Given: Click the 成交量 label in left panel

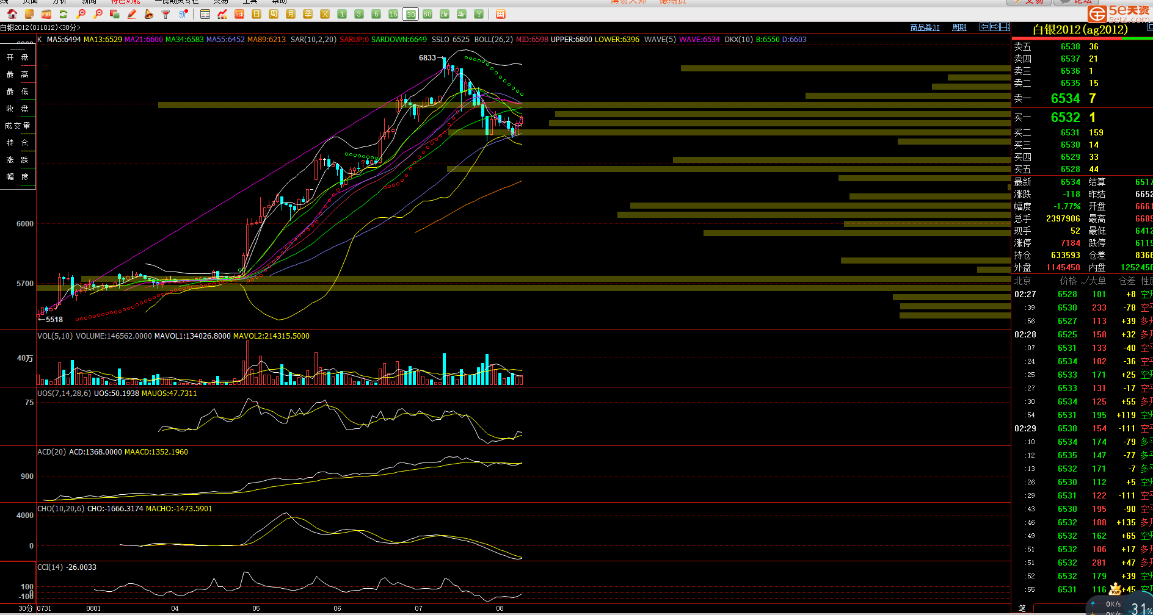Looking at the screenshot, I should point(18,126).
